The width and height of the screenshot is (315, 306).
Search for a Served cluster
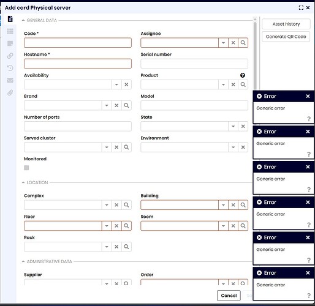click(126, 147)
